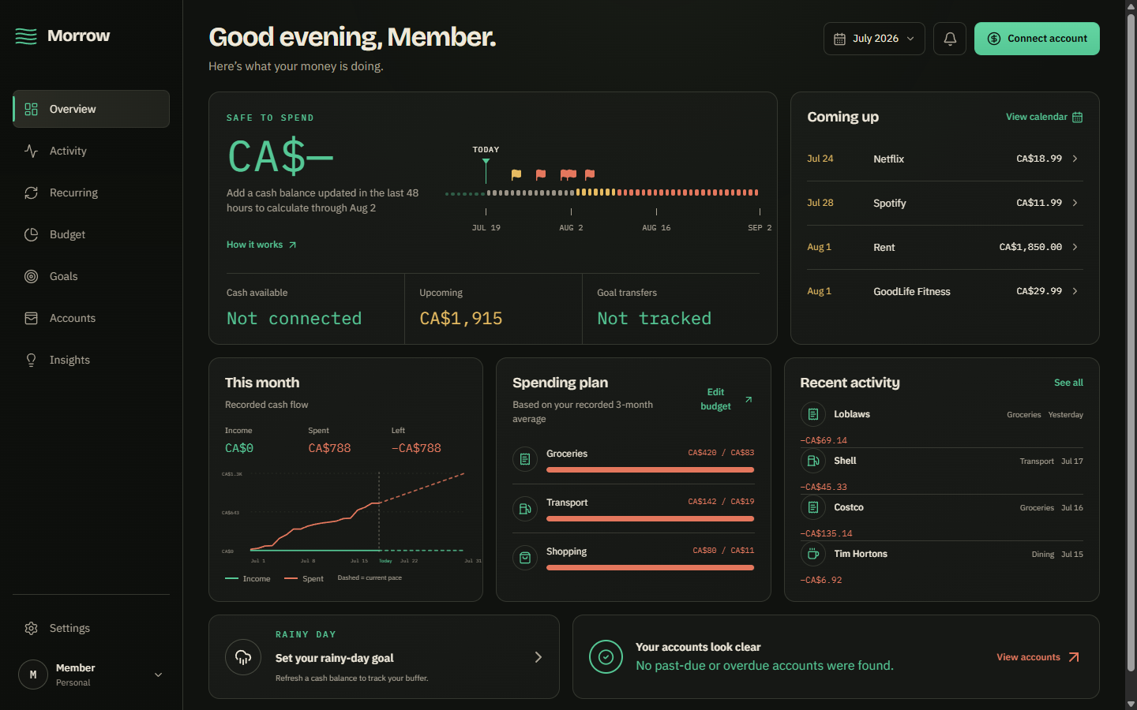Click the Shopping bag icon in Spending plan
Viewport: 1137px width, 710px height.
(x=525, y=558)
